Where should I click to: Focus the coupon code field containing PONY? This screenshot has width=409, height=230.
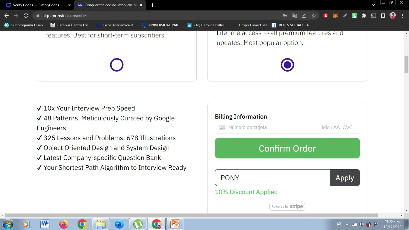click(272, 178)
